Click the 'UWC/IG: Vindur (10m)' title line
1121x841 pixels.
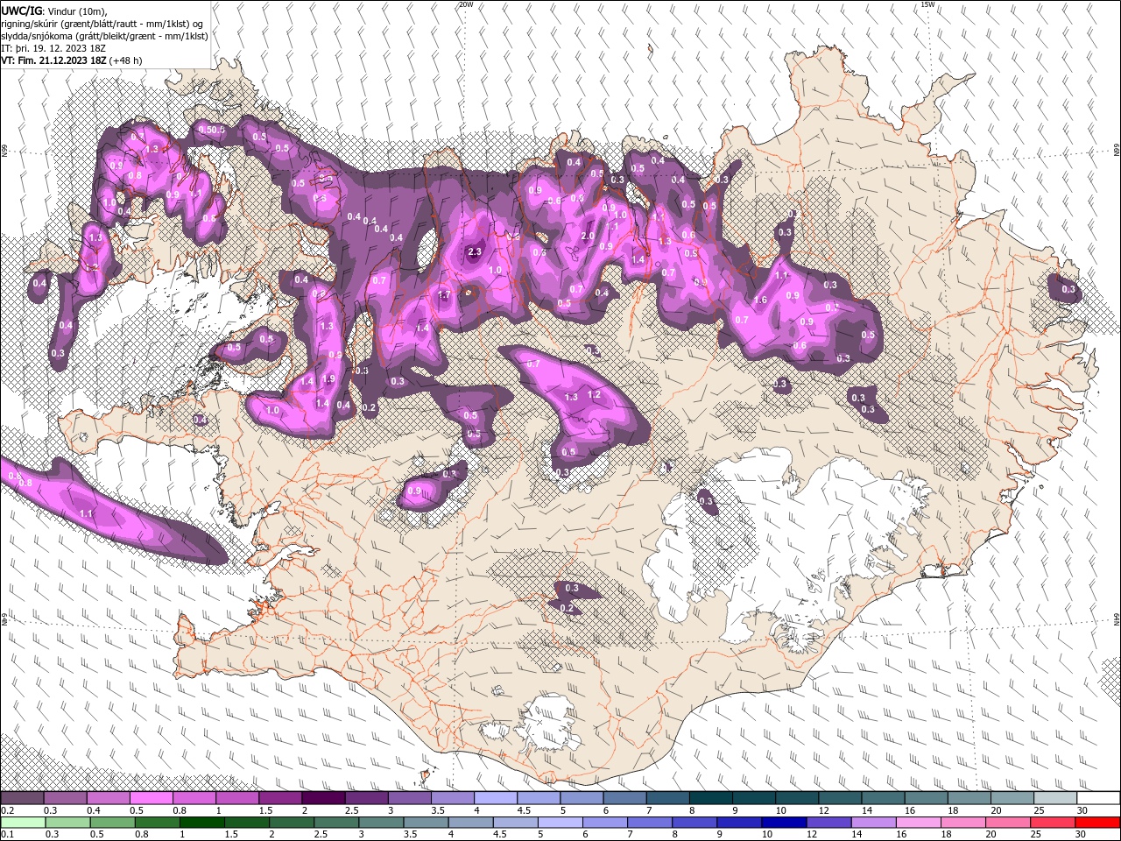coord(54,11)
